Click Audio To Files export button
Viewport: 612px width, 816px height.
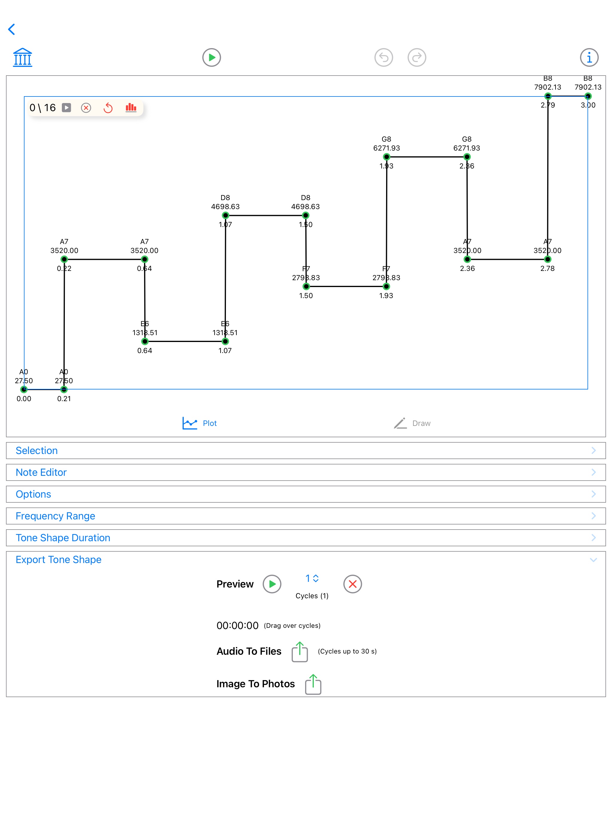coord(299,651)
